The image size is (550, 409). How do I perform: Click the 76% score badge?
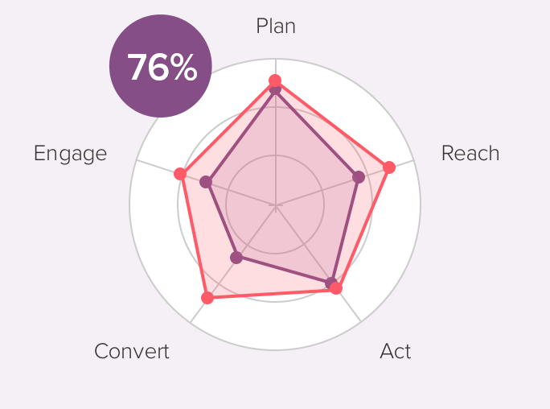161,68
